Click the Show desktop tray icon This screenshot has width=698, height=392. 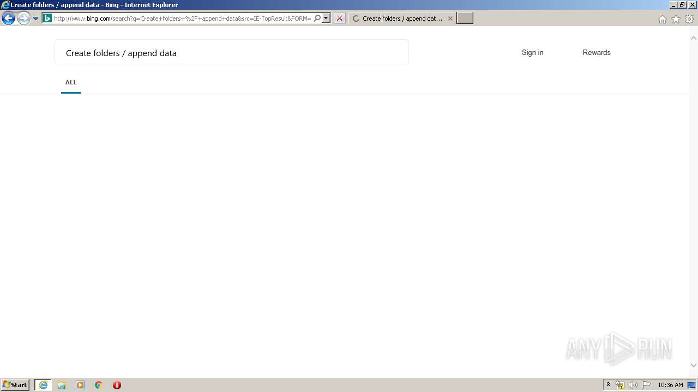coord(692,385)
